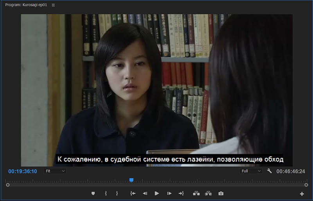Viewport: 313px width, 201px height.
Task: Click the Russian subtitle caption text
Action: 171,159
